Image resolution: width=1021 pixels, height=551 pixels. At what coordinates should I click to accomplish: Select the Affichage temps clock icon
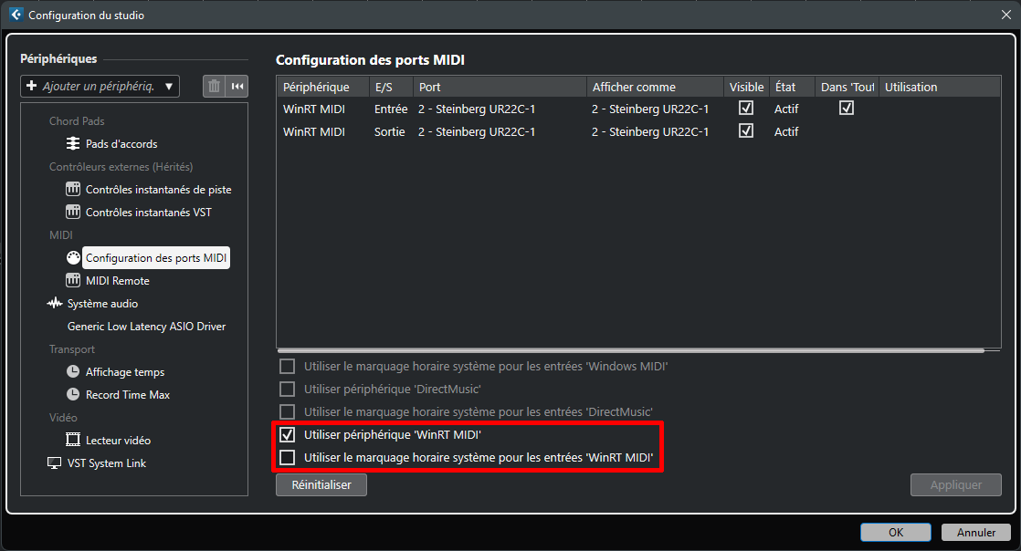(74, 372)
